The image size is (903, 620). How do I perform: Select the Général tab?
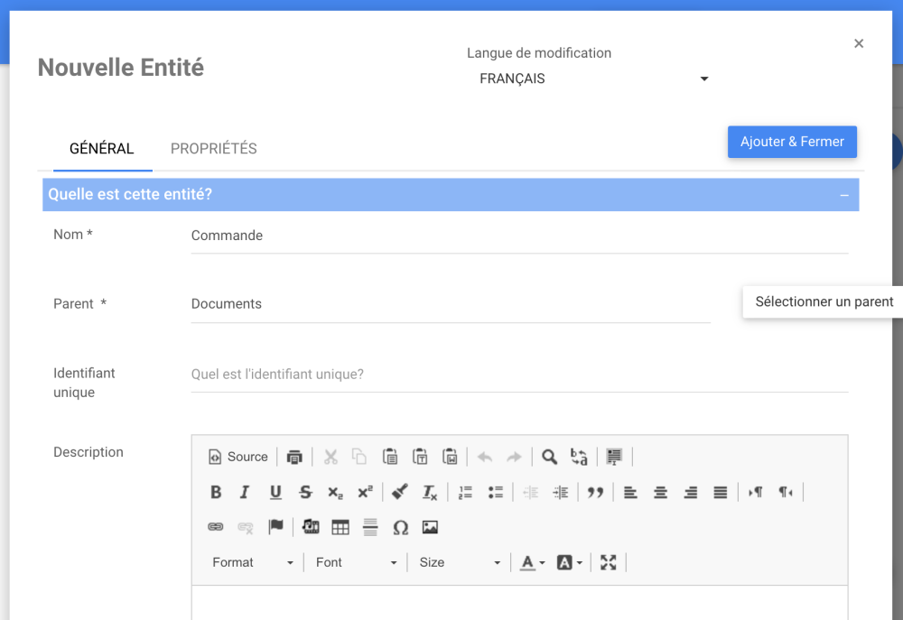pos(102,149)
